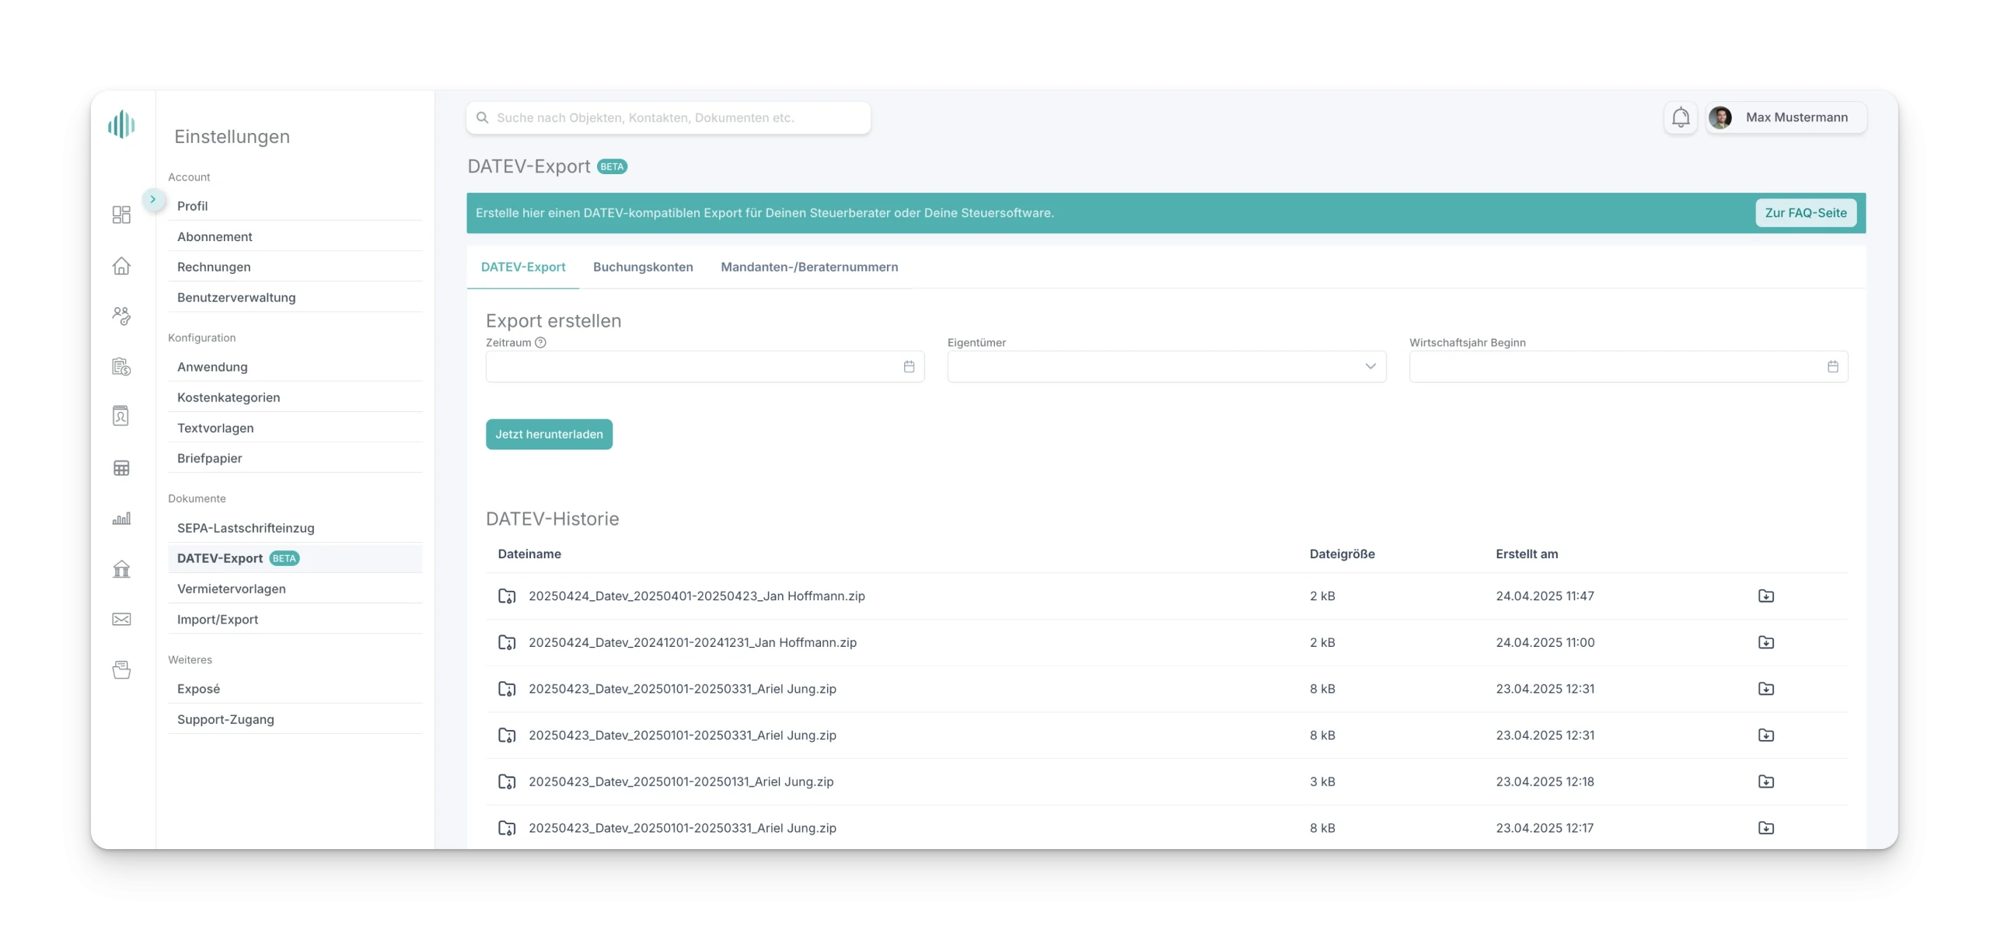
Task: Open Rechnungen settings
Action: point(295,267)
